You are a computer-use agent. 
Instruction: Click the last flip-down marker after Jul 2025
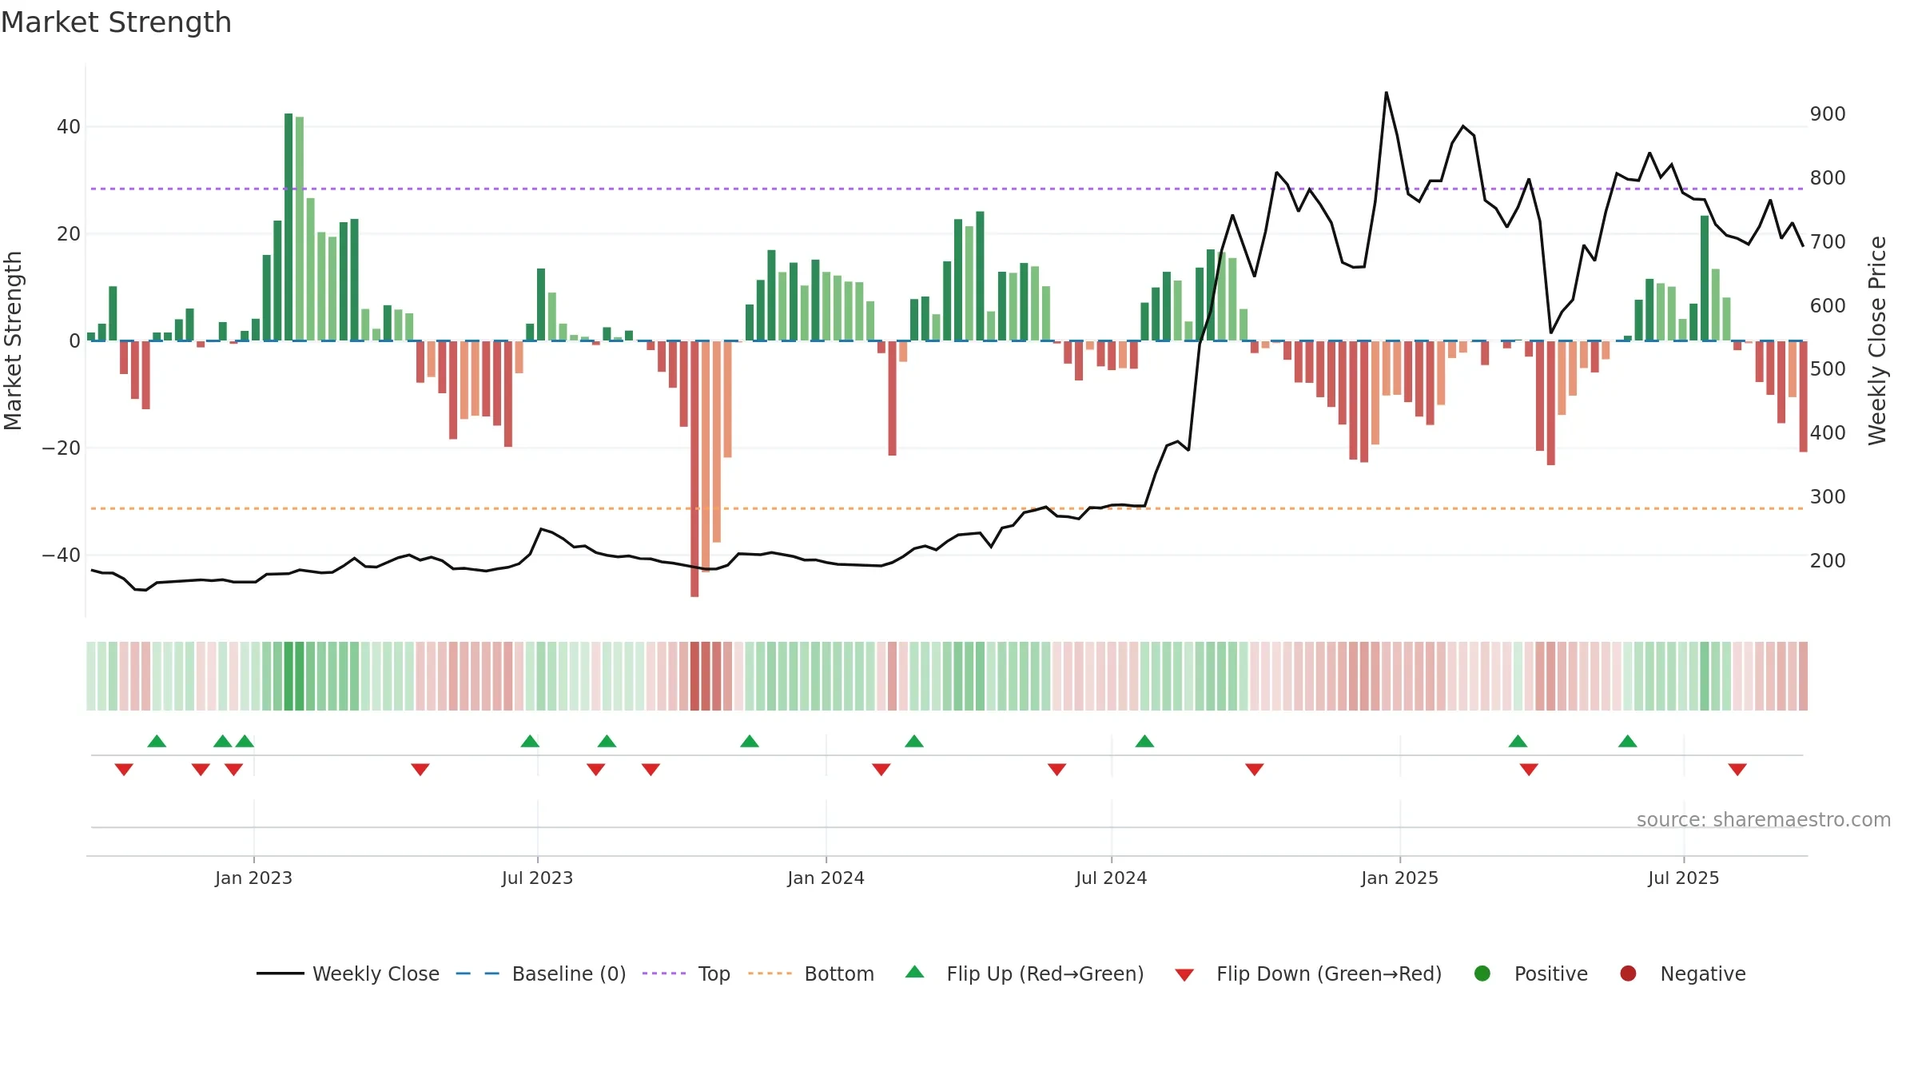1737,770
